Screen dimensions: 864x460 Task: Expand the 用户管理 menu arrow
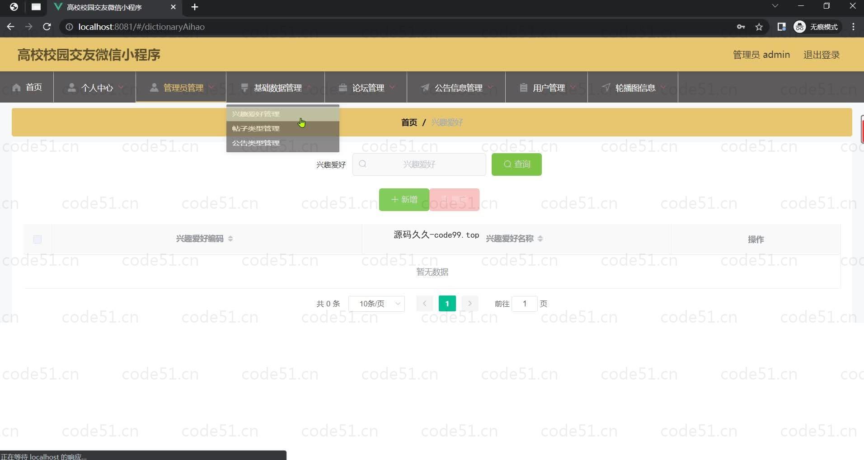[573, 87]
